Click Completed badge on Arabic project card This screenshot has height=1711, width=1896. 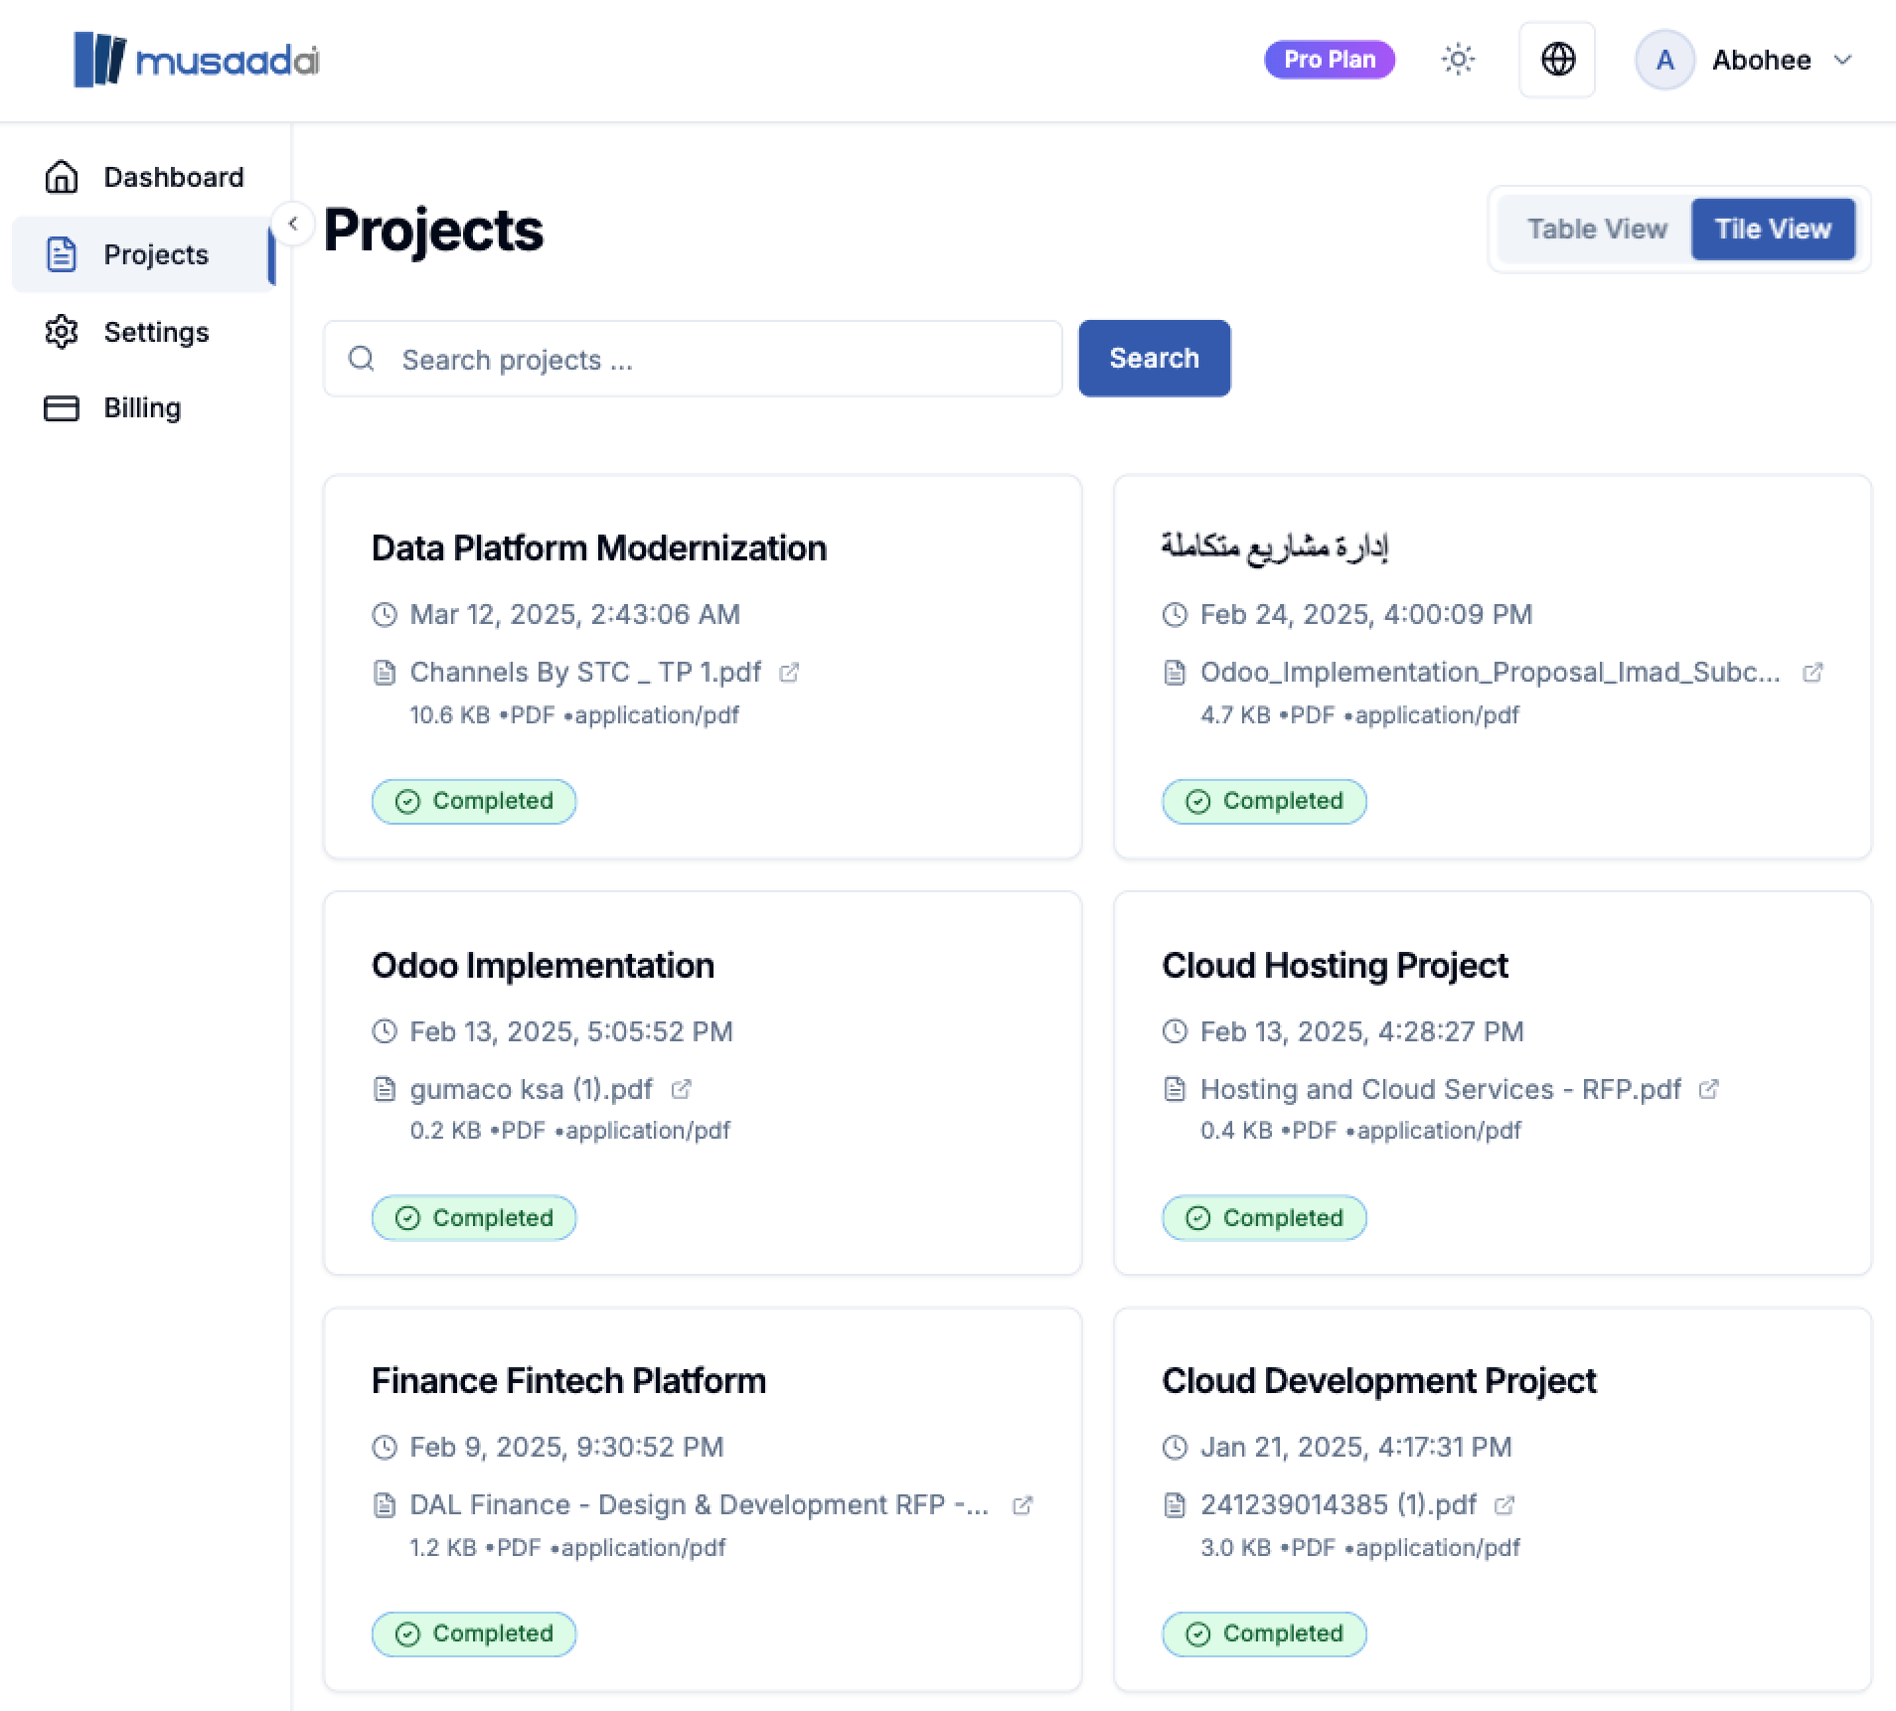pos(1264,801)
